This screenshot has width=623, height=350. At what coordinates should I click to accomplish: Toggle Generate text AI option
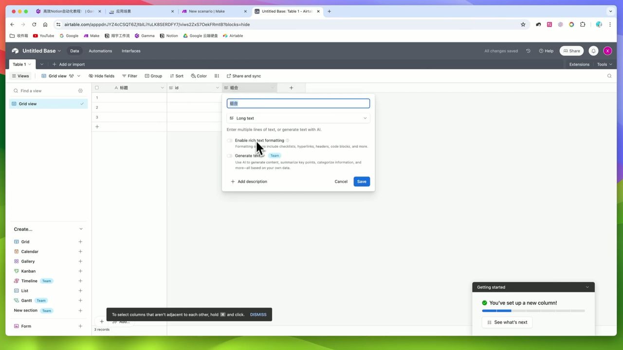pos(230,156)
